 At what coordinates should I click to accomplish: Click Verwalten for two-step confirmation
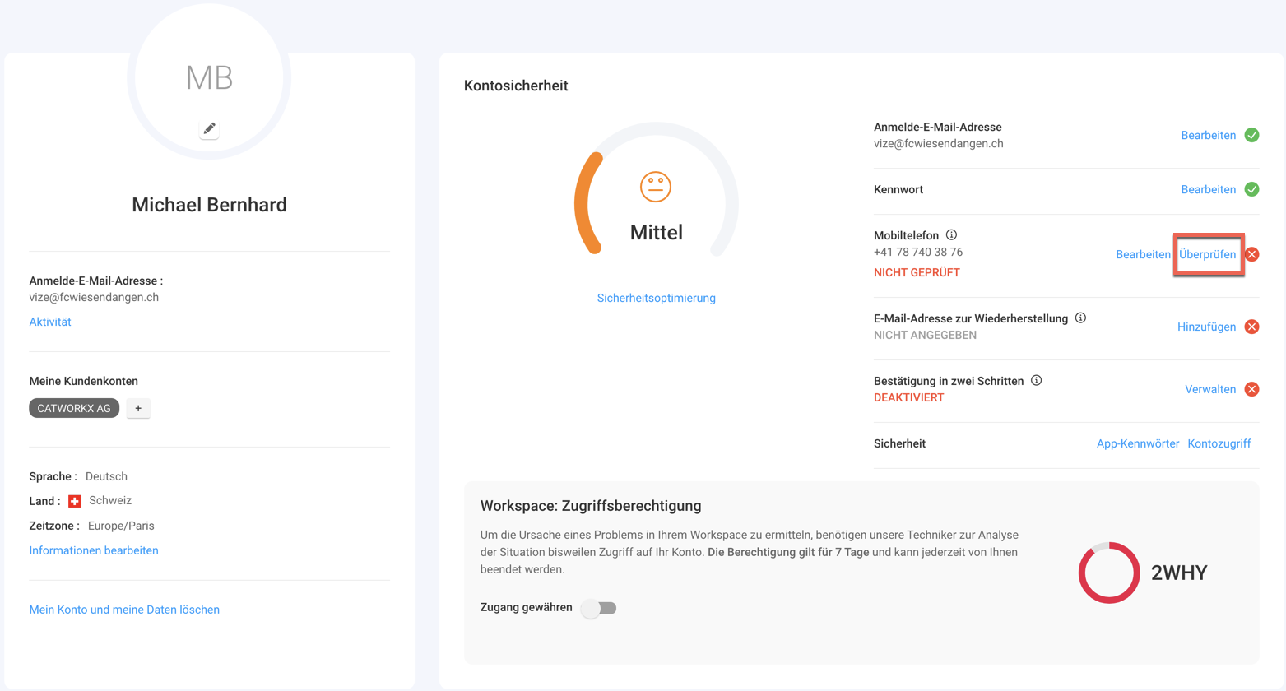pos(1209,389)
